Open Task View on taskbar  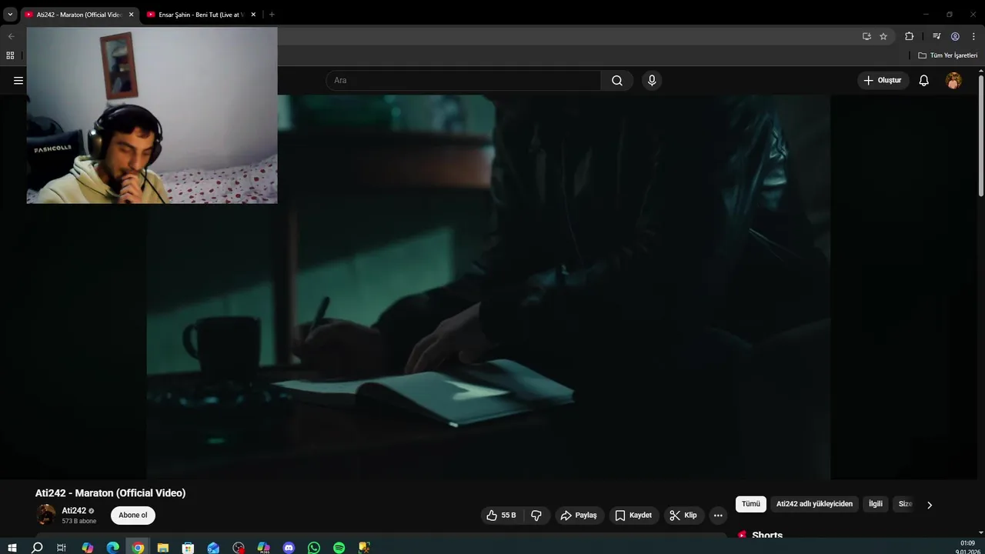click(62, 548)
